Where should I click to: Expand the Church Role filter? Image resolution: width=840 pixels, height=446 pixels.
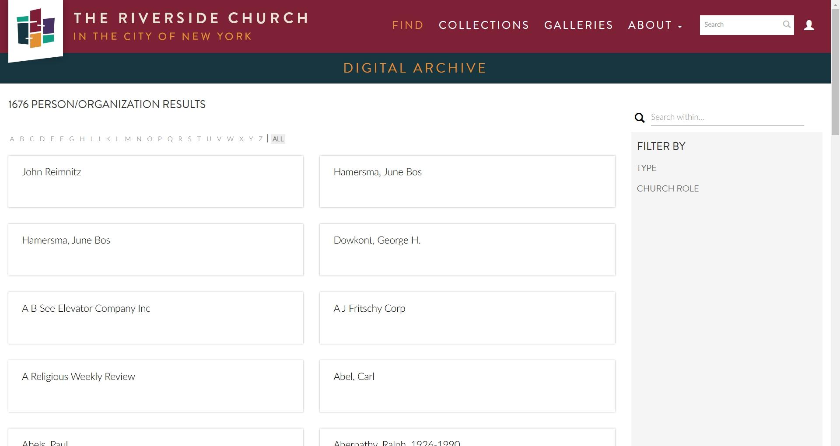point(667,188)
